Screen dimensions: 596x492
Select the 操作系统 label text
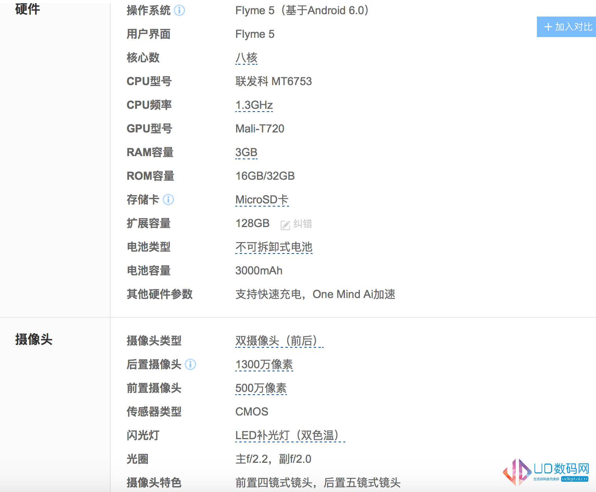click(149, 10)
